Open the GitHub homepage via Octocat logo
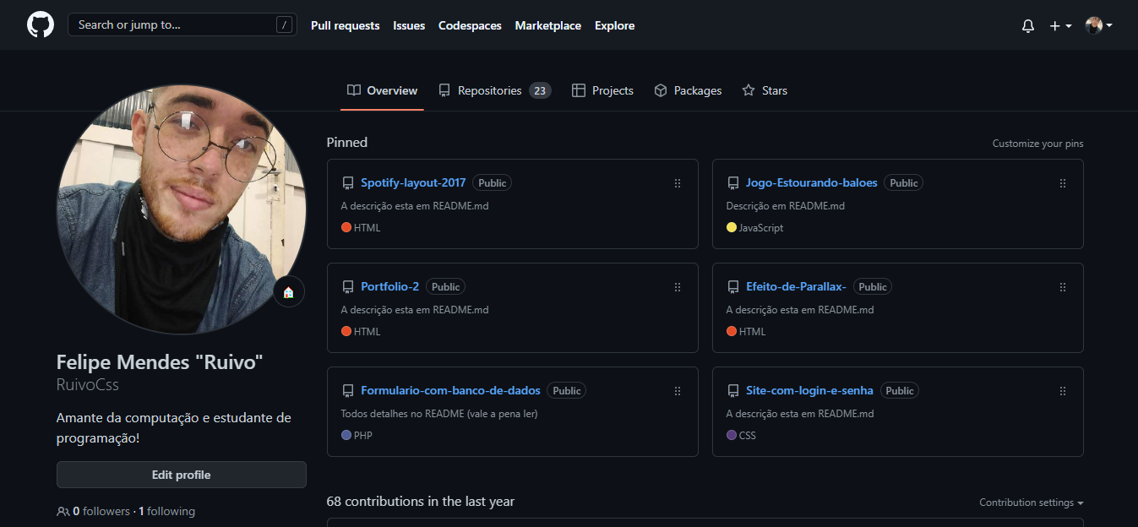The width and height of the screenshot is (1138, 527). pyautogui.click(x=40, y=24)
